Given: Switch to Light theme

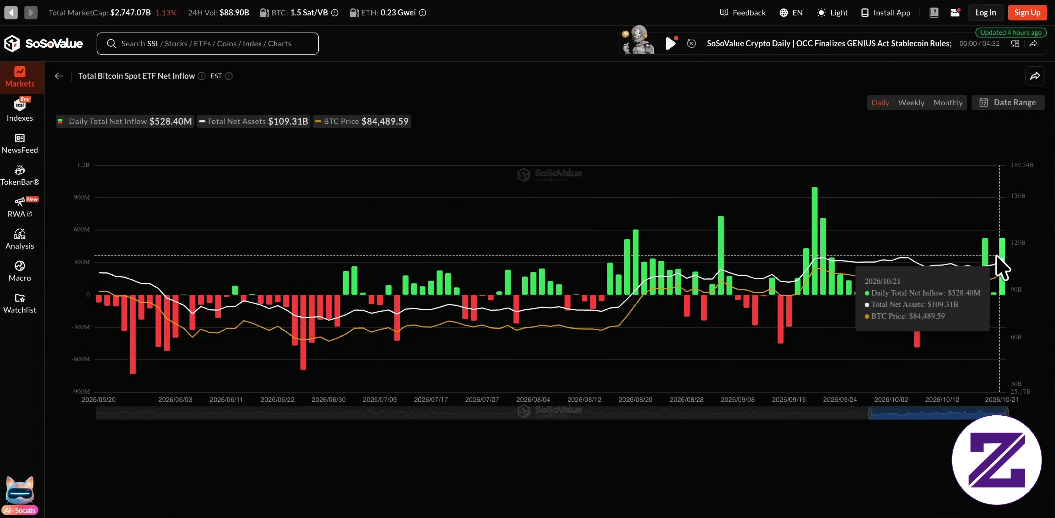Looking at the screenshot, I should (x=832, y=13).
